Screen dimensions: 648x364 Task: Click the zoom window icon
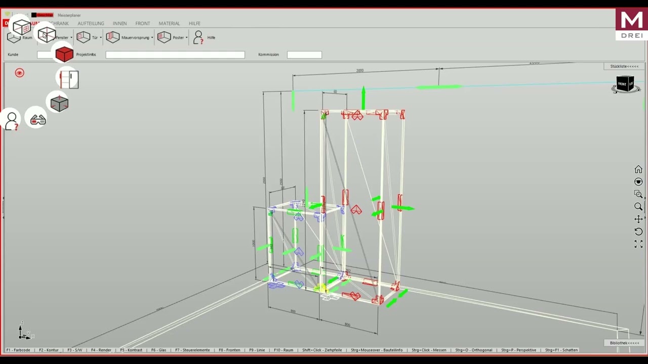click(638, 194)
